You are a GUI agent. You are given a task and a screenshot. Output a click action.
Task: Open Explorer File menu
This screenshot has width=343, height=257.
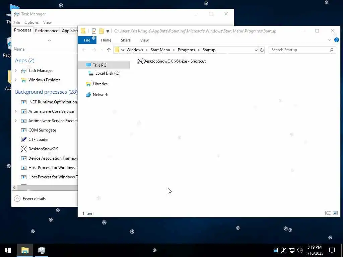click(x=87, y=40)
